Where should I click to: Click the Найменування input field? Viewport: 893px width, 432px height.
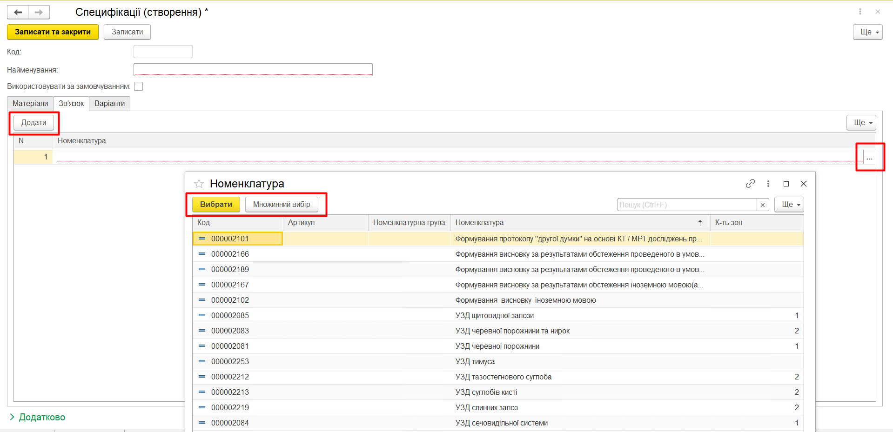pyautogui.click(x=253, y=69)
